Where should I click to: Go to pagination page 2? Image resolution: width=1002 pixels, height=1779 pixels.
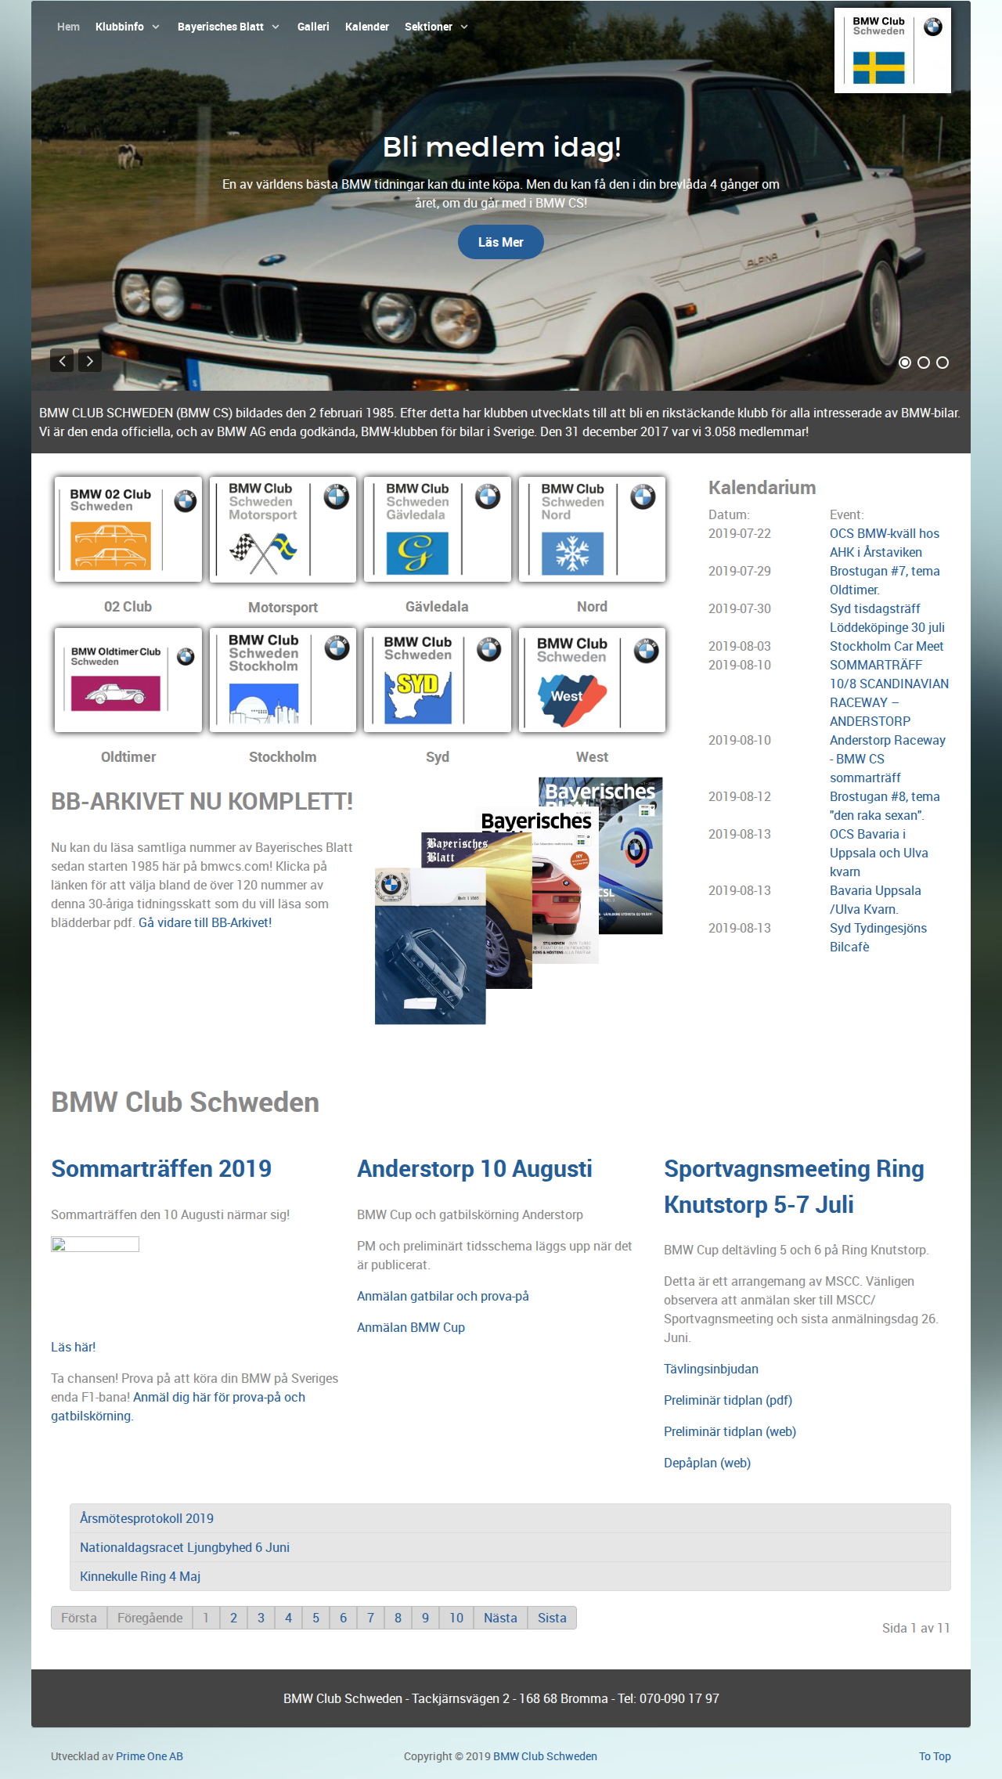coord(233,1618)
